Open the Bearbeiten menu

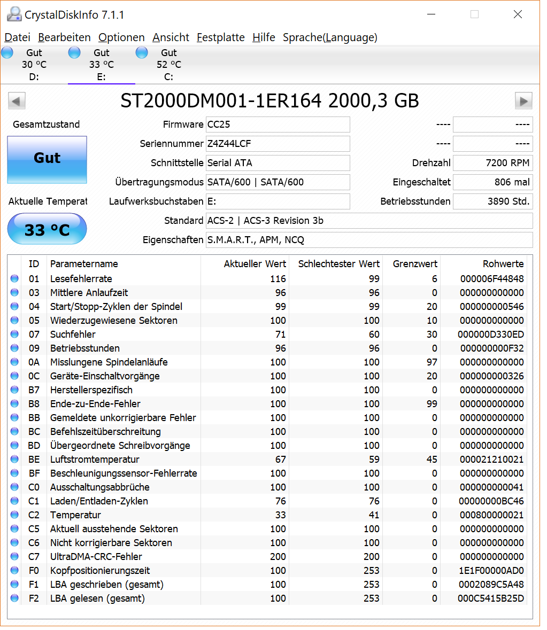(65, 38)
